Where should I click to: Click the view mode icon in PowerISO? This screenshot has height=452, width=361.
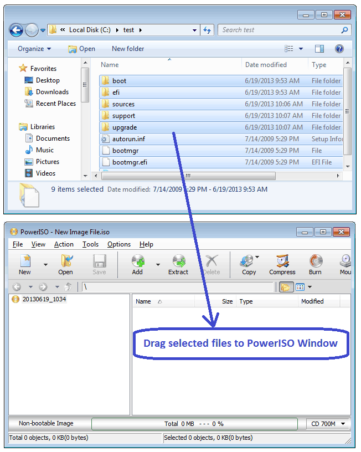point(300,287)
